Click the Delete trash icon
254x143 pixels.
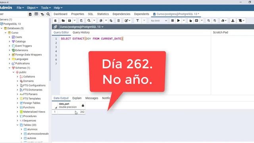(x=119, y=21)
